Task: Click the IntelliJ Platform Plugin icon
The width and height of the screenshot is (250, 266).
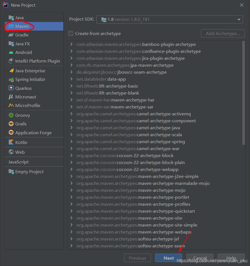Action: [11, 61]
